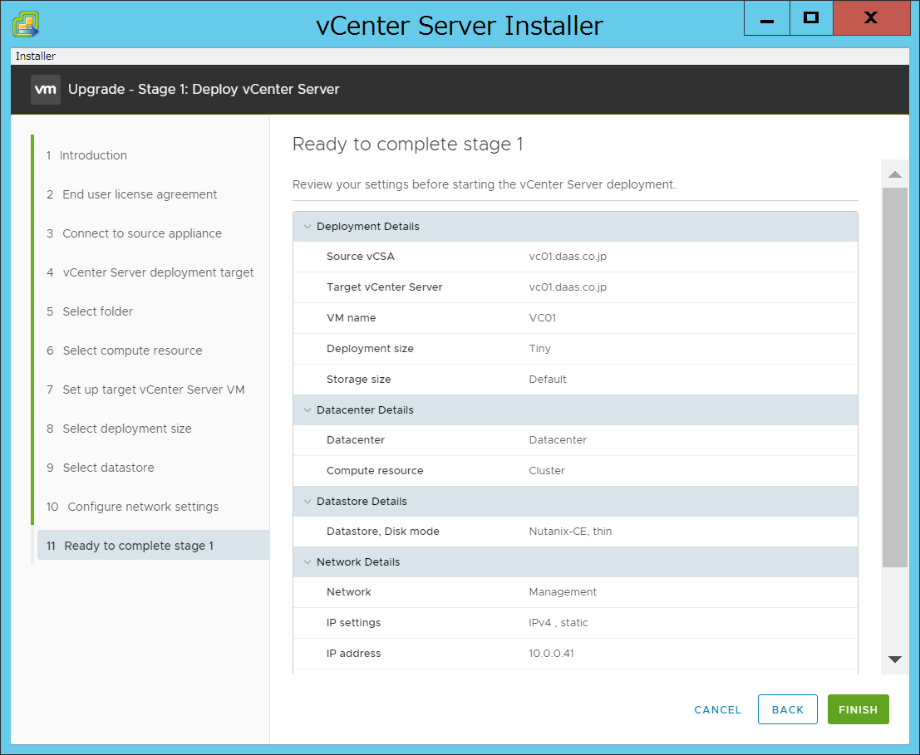Click the Back button
The width and height of the screenshot is (920, 755).
coord(787,709)
